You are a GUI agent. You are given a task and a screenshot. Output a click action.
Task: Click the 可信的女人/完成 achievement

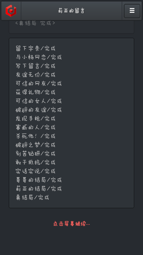click(39, 101)
